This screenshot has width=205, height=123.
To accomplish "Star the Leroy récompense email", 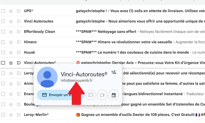I will (x=11, y=73).
